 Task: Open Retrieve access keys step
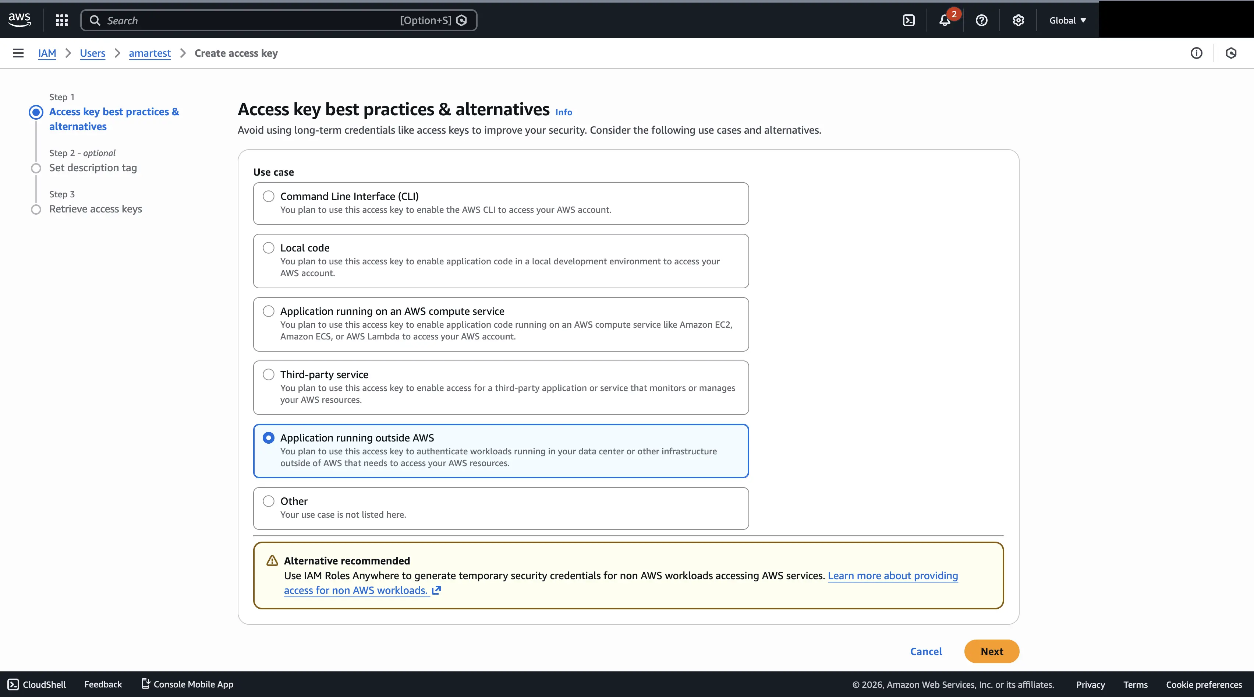(x=95, y=209)
